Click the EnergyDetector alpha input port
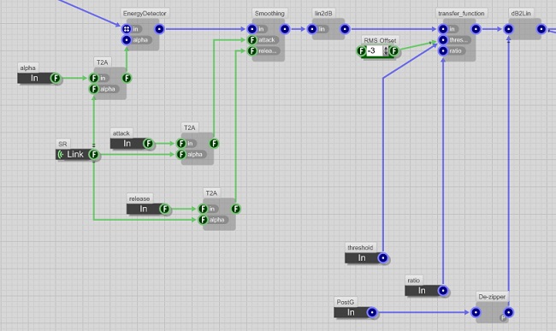This screenshot has height=331, width=556. point(127,40)
